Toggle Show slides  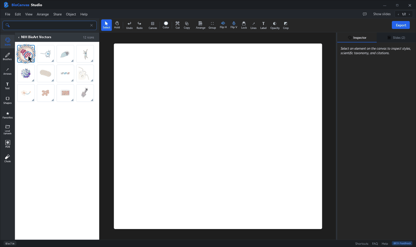coord(382,14)
